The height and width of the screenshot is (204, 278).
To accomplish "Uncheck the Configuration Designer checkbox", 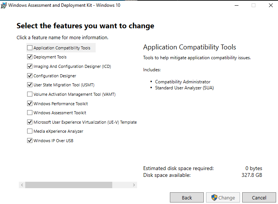I will pyautogui.click(x=30, y=76).
